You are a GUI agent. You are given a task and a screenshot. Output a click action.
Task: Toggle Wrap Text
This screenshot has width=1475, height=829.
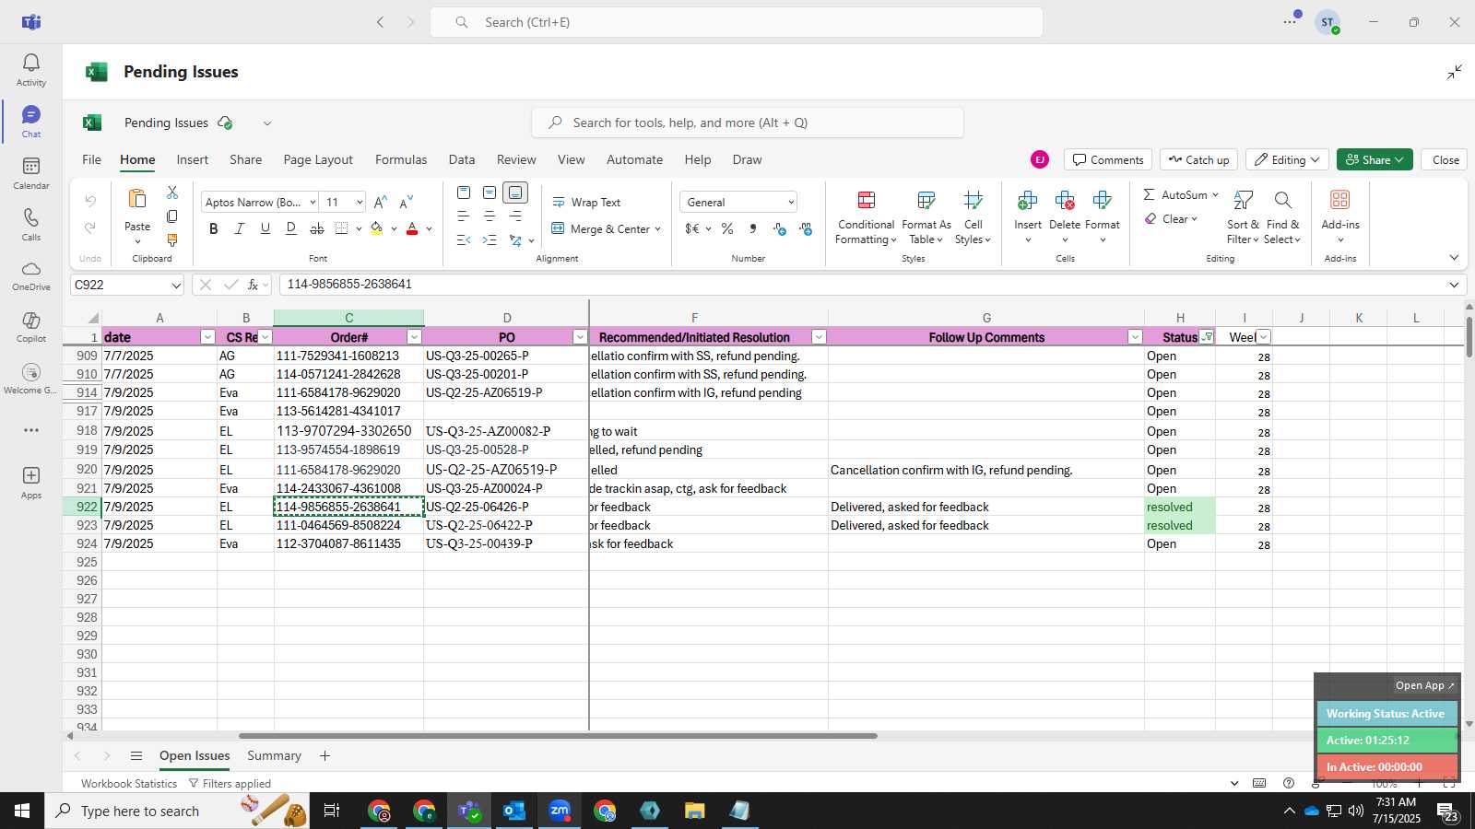pos(586,203)
